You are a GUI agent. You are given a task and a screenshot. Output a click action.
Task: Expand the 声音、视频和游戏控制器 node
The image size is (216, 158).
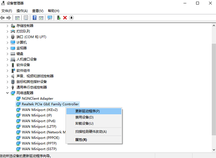coord(8,76)
